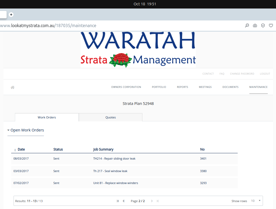Click the system clock 'Oct 18 19:51'

pyautogui.click(x=145, y=4)
